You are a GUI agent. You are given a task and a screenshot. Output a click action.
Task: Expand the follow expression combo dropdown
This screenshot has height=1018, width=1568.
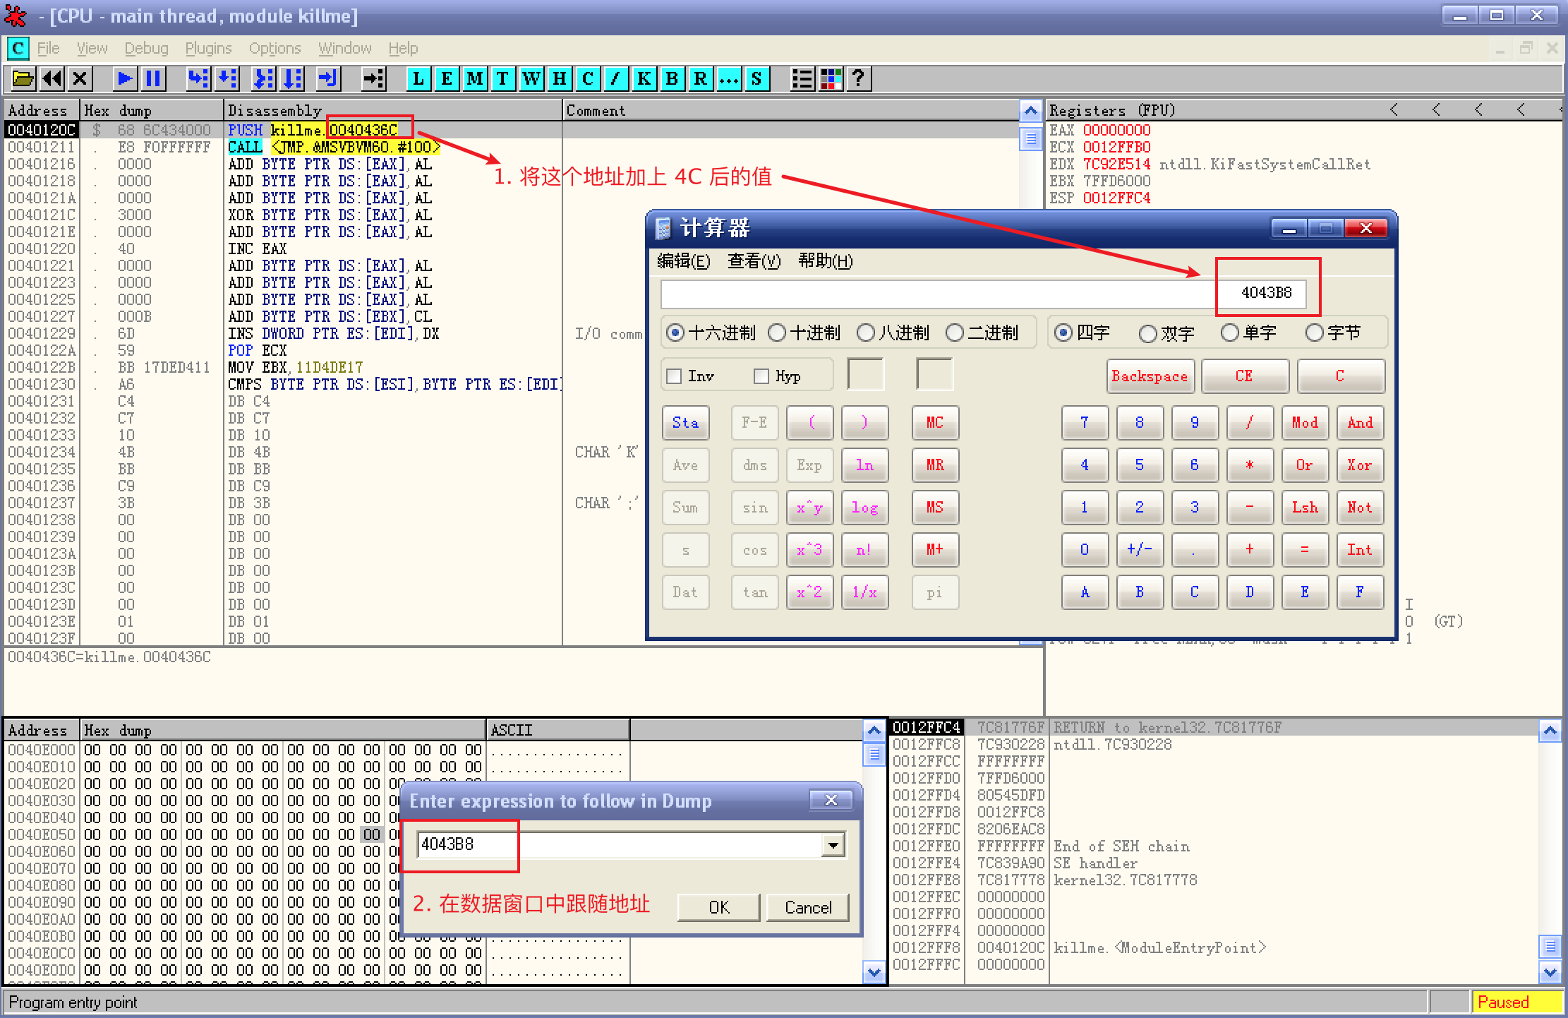click(x=833, y=844)
